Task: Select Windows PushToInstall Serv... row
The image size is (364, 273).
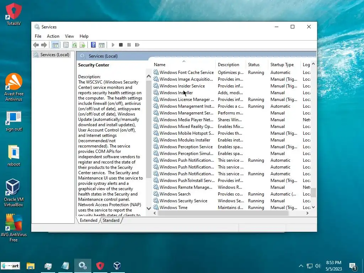Action: [232, 181]
